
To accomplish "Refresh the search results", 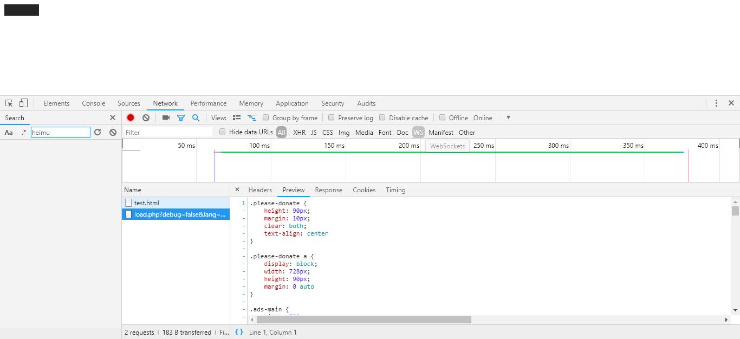I will tap(98, 132).
